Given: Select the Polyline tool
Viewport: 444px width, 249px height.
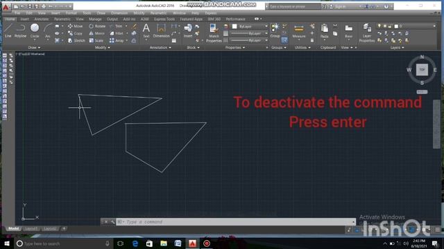Looking at the screenshot, I should 20,30.
